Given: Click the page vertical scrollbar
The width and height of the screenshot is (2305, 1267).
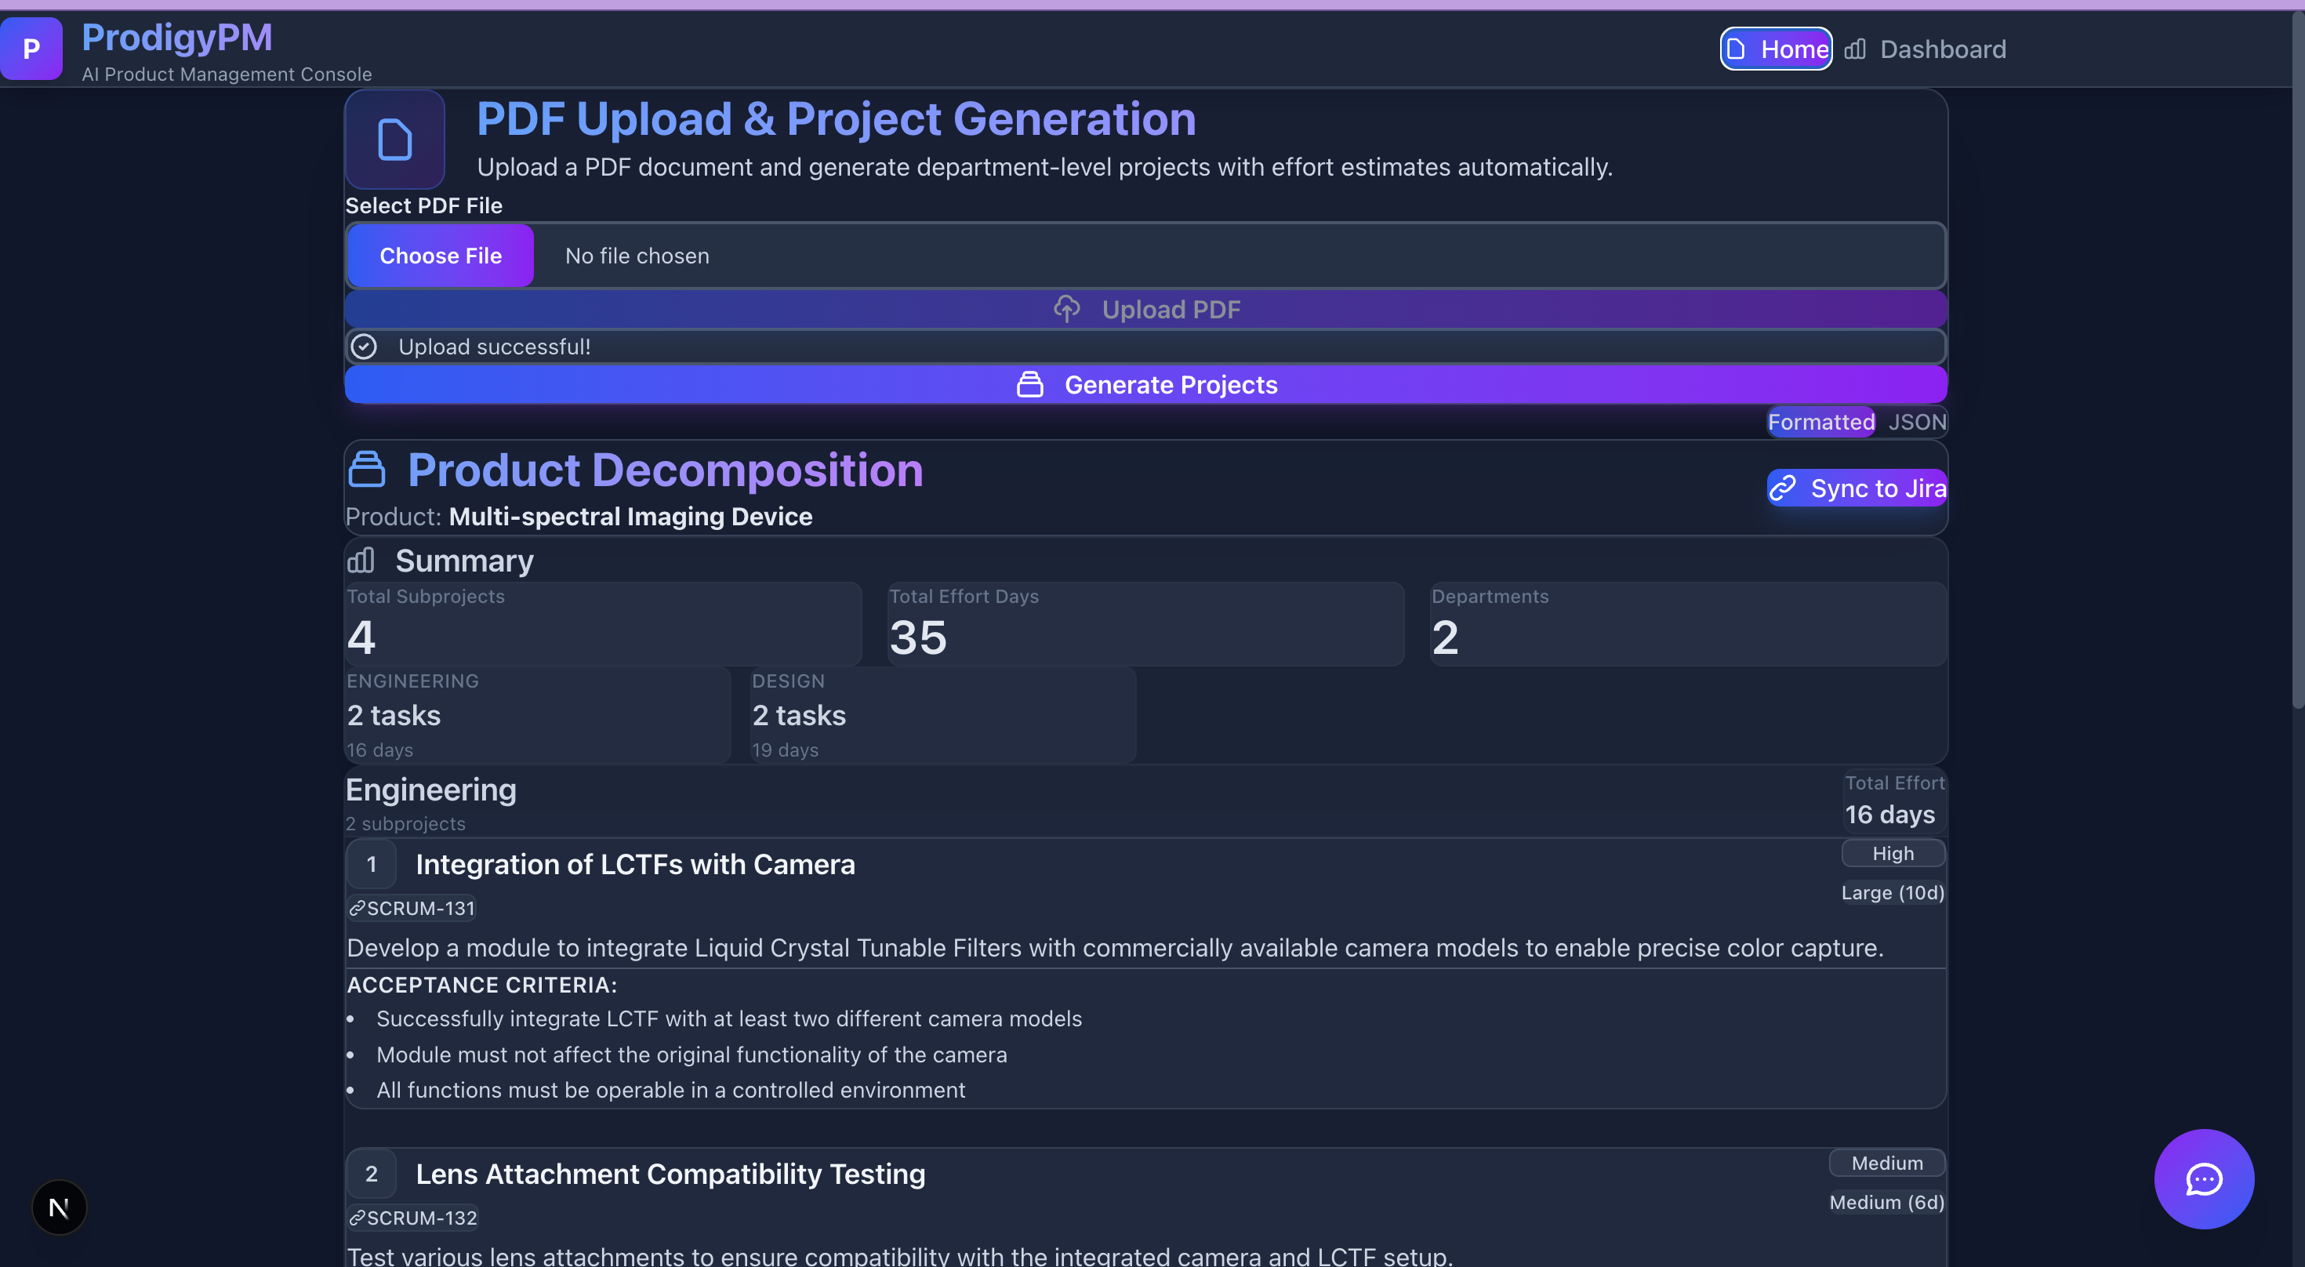Looking at the screenshot, I should tap(2297, 358).
